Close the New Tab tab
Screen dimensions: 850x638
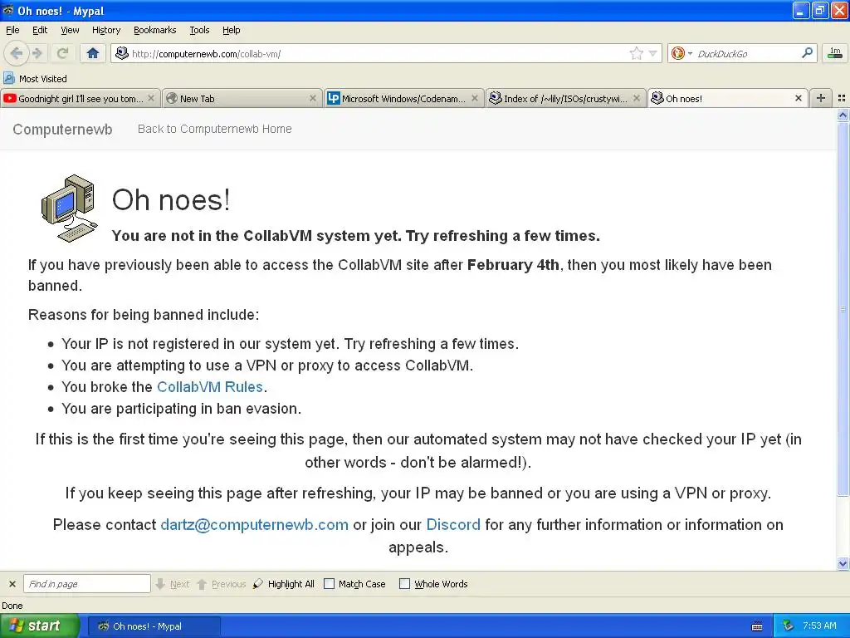point(313,98)
